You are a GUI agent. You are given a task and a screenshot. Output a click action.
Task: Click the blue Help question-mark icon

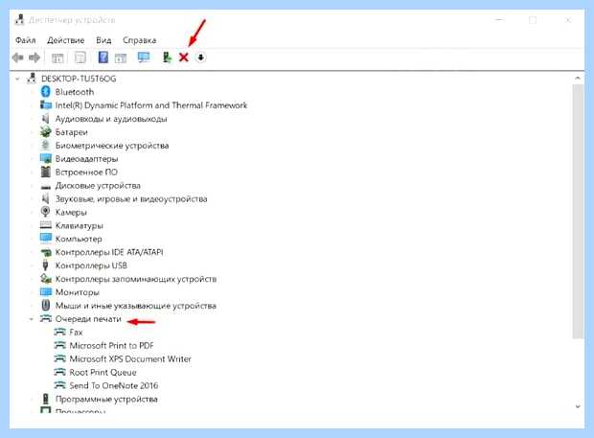[x=103, y=58]
